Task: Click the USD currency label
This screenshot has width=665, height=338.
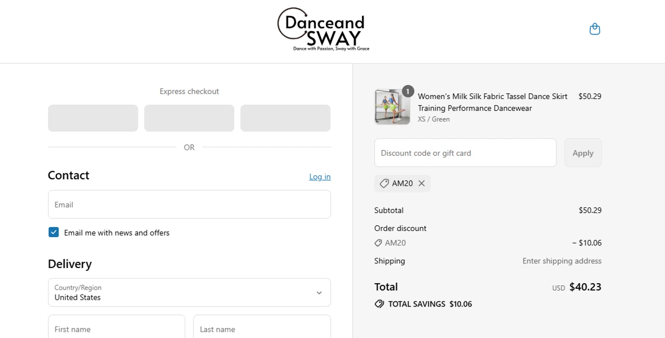Action: 559,288
